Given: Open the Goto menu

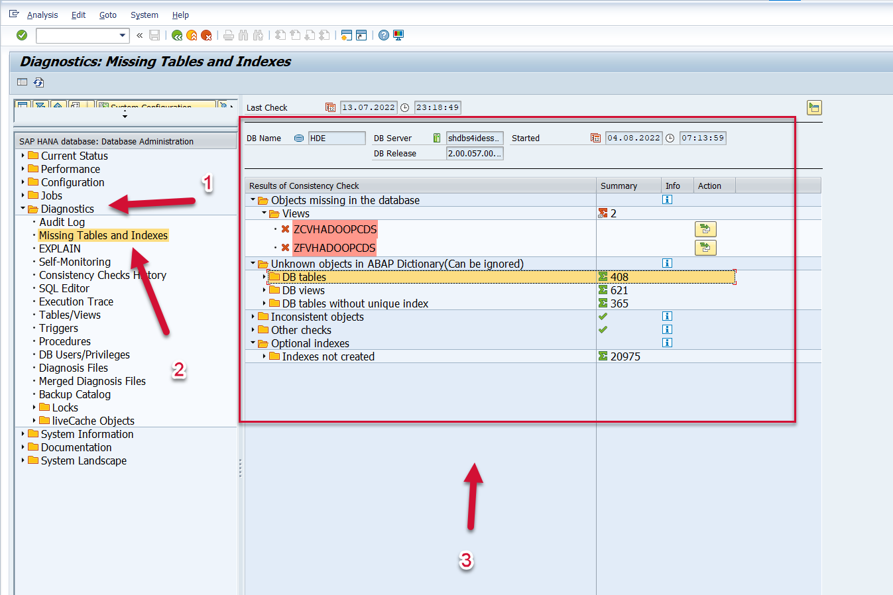Looking at the screenshot, I should [x=107, y=15].
